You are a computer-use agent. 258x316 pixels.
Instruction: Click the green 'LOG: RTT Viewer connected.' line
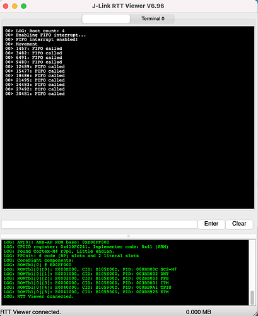(x=38, y=296)
